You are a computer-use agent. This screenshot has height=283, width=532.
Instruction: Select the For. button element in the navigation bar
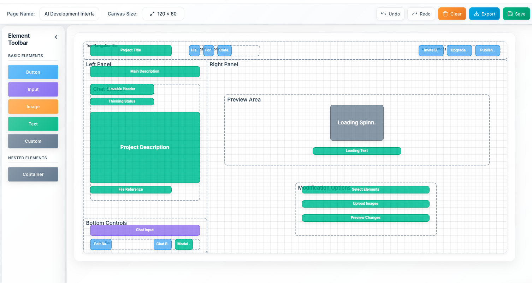point(208,50)
